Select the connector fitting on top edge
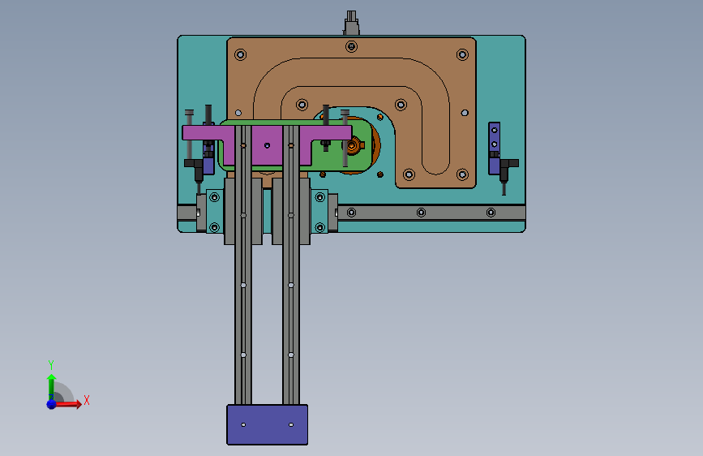This screenshot has width=703, height=456. point(352,23)
